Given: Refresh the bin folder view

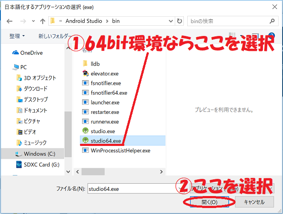Looking at the screenshot, I should [180, 21].
